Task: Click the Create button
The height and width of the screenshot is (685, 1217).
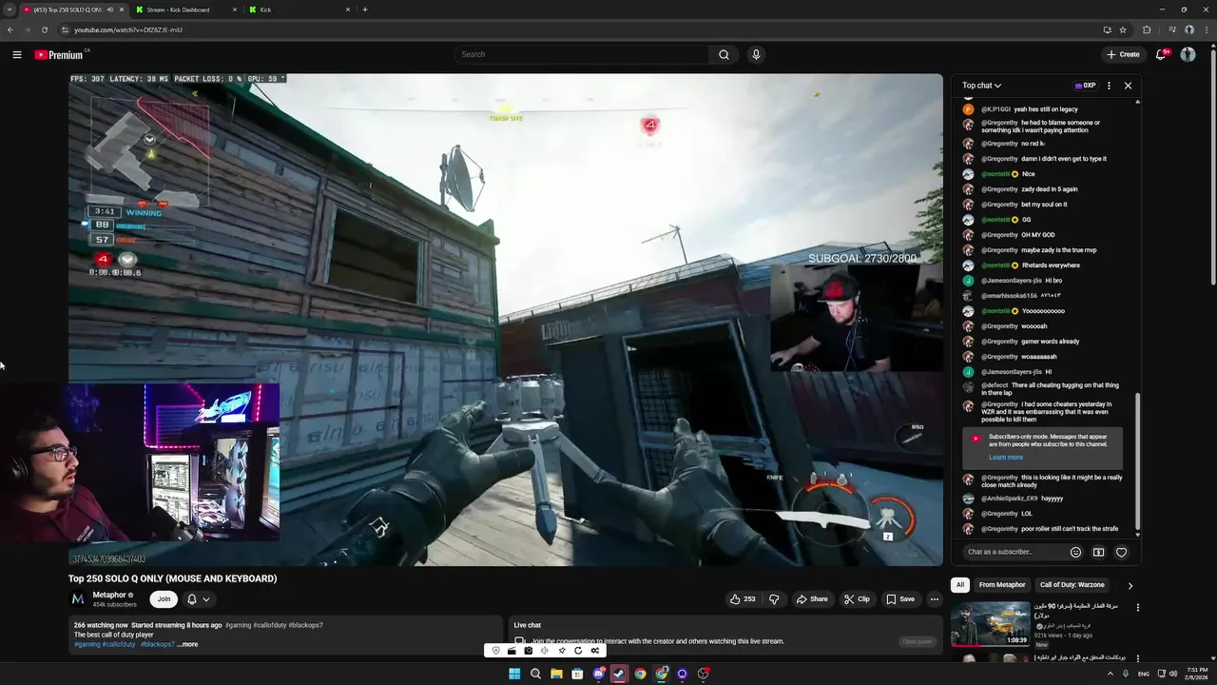Action: click(x=1123, y=54)
